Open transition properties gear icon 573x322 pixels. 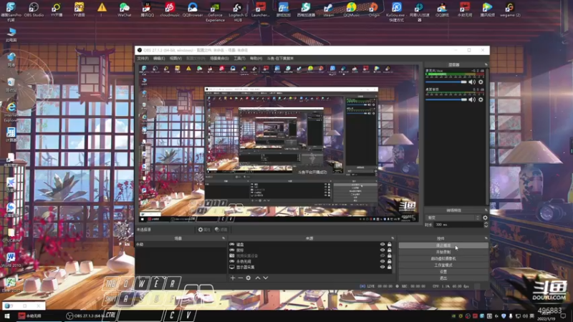point(485,218)
